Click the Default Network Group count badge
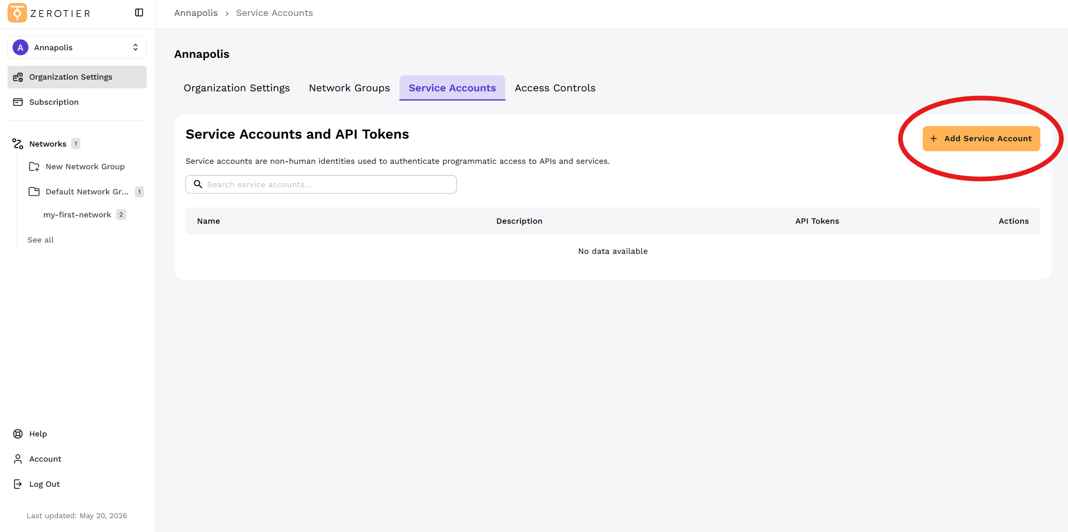This screenshot has height=532, width=1068. pos(139,192)
